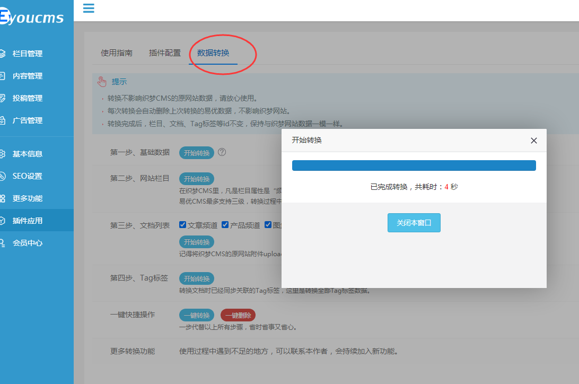
Task: Click the 一键转换 button
Action: (x=197, y=315)
